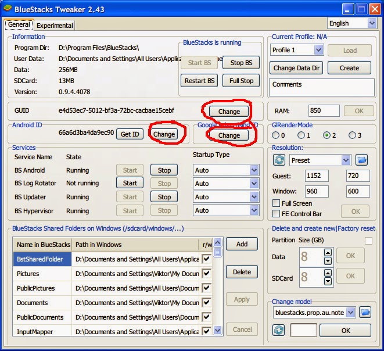Open BS Updater startup type dropdown
This screenshot has width=384, height=351.
tap(254, 197)
